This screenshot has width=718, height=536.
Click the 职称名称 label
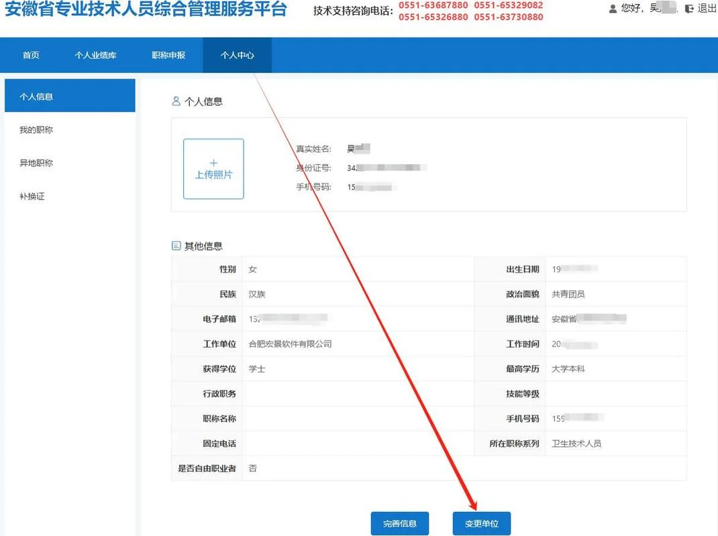click(x=219, y=419)
